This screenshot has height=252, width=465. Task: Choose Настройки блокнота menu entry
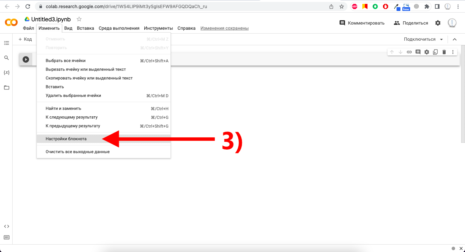(104, 139)
